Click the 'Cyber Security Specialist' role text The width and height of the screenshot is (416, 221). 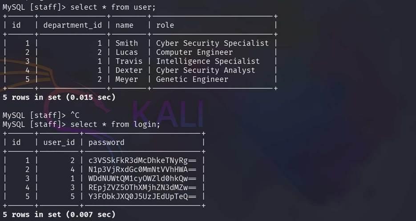(212, 43)
